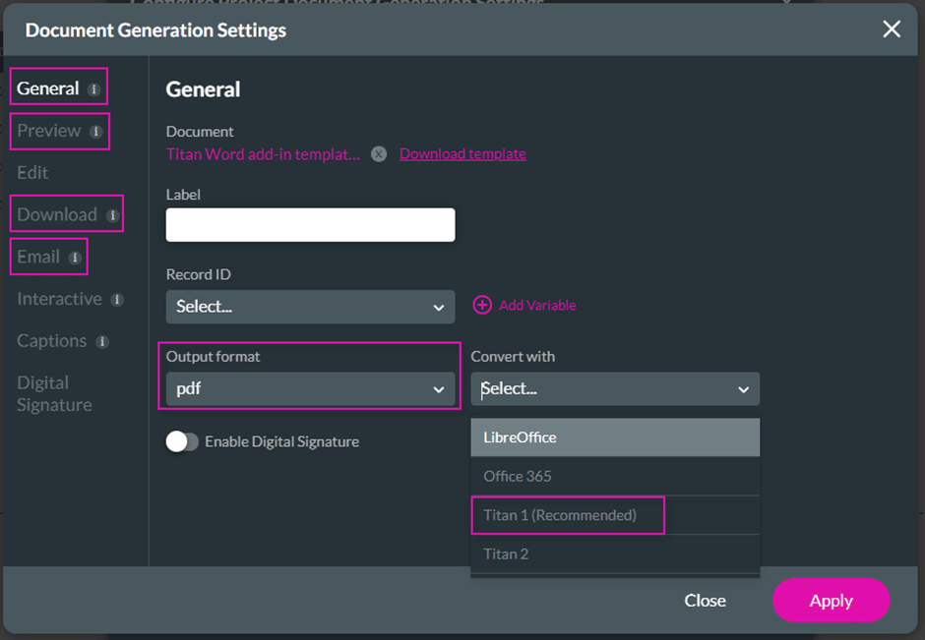Viewport: 925px width, 640px height.
Task: Pick Office 365 as converter
Action: [518, 476]
